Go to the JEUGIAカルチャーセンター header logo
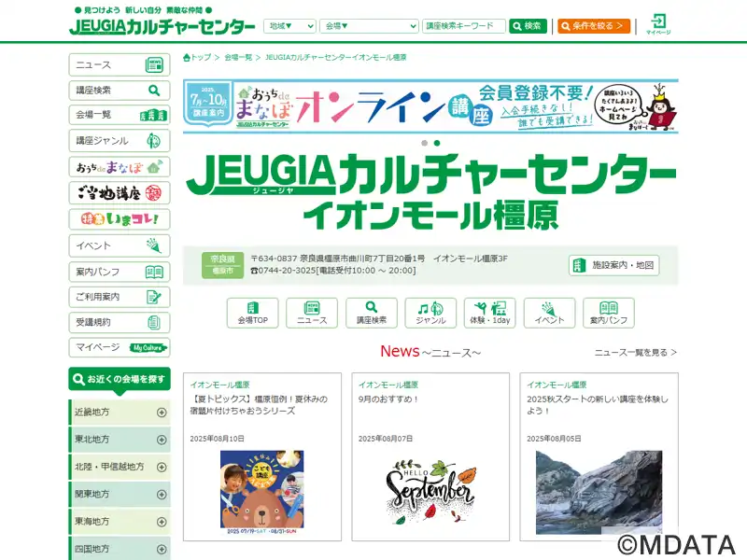The height and width of the screenshot is (560, 747). click(x=162, y=27)
